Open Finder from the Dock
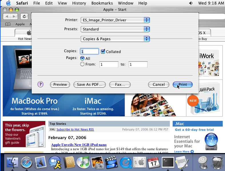Screen dimensions: 225x171 [x=13, y=163]
